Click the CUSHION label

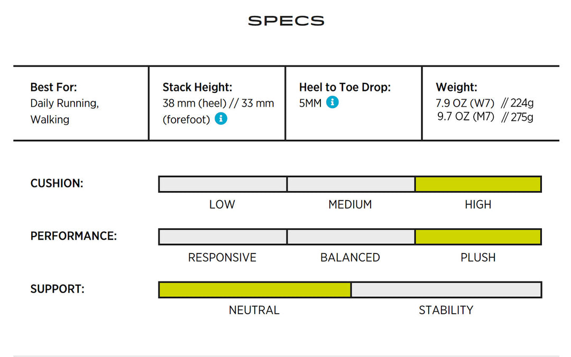click(x=57, y=184)
